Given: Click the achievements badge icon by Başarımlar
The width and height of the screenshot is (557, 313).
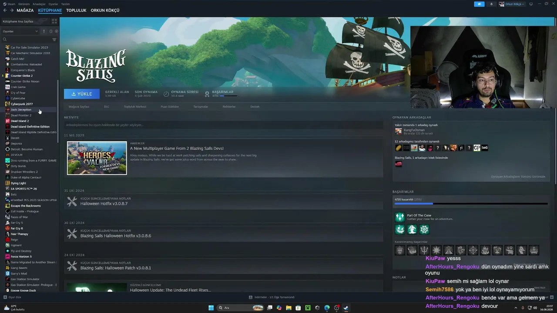Looking at the screenshot, I should 207,93.
